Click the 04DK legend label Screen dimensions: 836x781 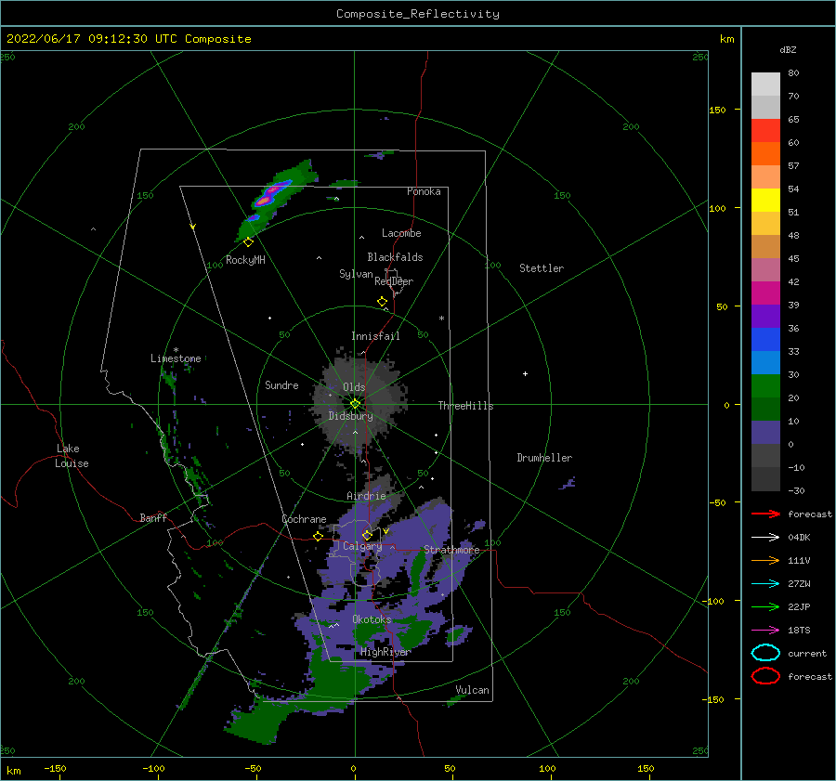[x=799, y=538]
